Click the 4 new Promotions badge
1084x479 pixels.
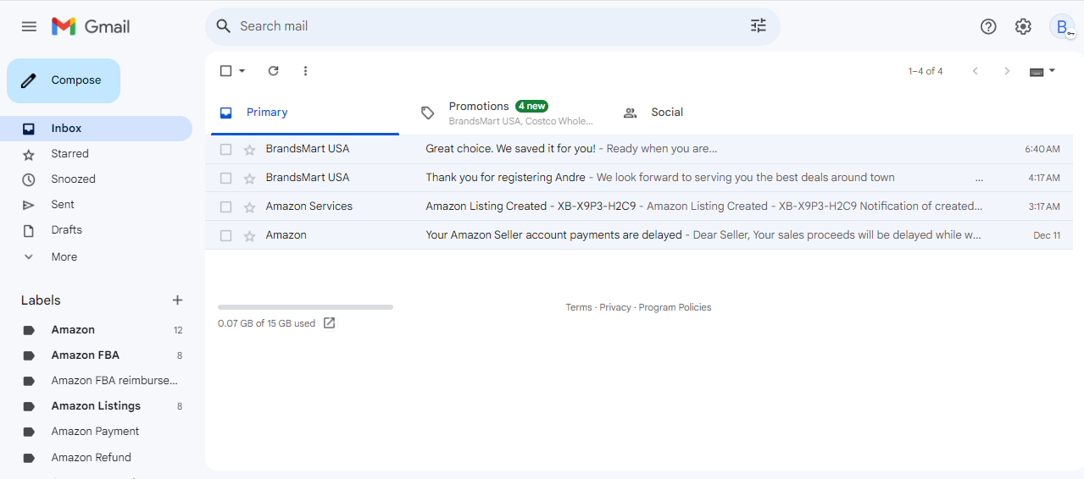coord(532,106)
